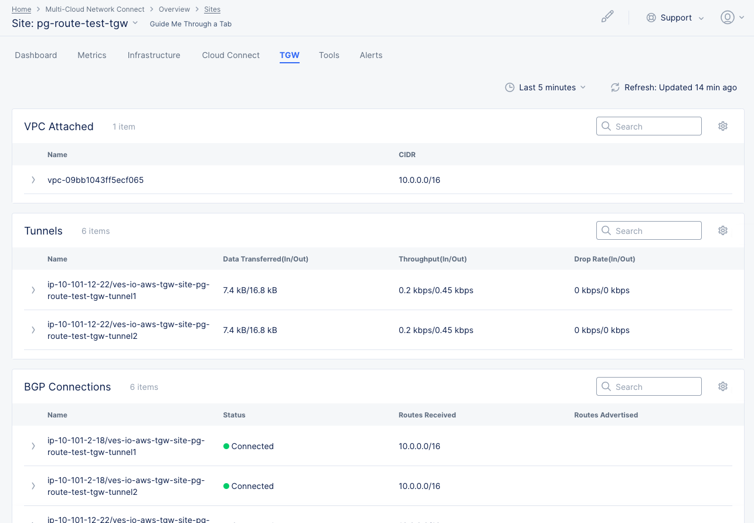Image resolution: width=754 pixels, height=523 pixels.
Task: Open VPC Attached table settings gear
Action: (x=723, y=126)
